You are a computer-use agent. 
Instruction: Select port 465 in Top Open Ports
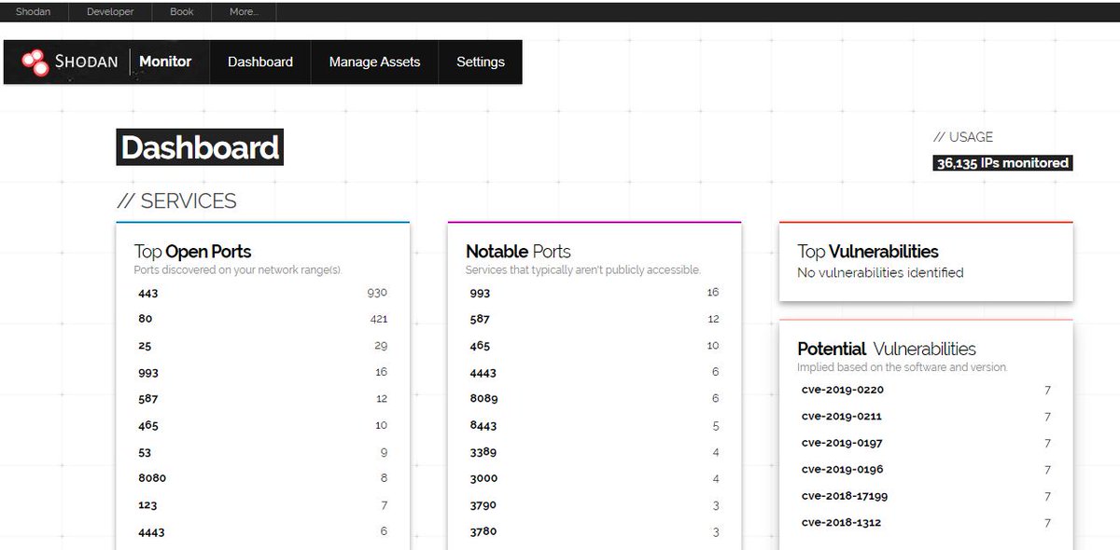(x=148, y=425)
